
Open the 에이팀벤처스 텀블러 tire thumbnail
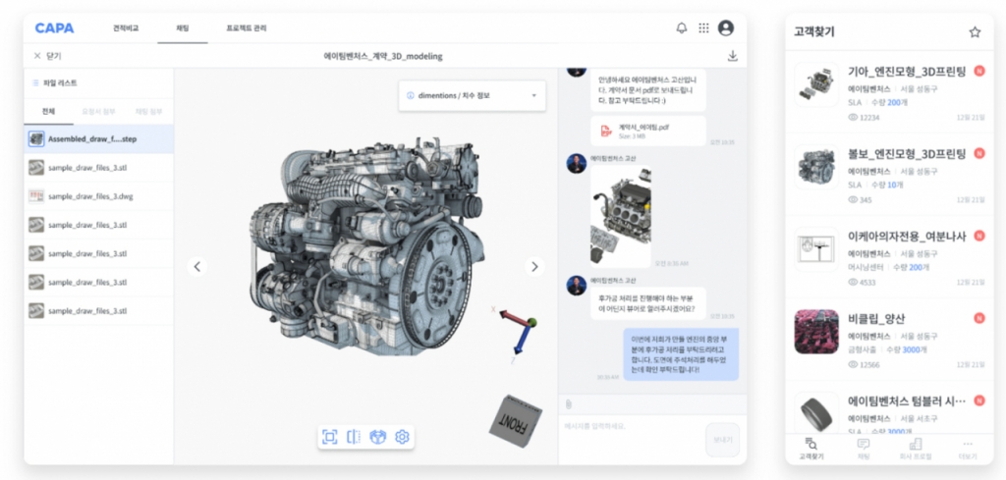pyautogui.click(x=816, y=413)
